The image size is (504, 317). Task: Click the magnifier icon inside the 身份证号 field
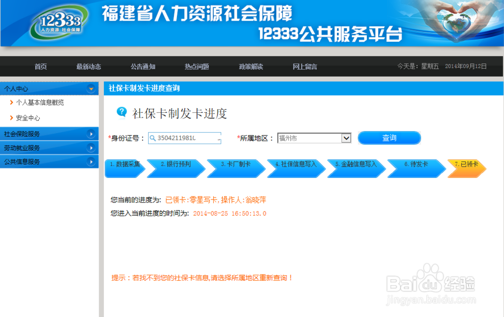pos(153,138)
